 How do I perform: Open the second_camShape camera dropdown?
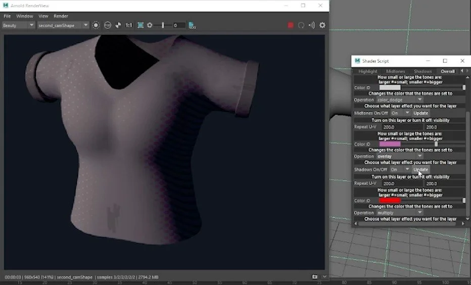[63, 25]
